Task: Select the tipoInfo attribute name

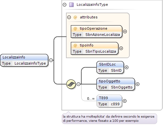Action: (x=87, y=45)
